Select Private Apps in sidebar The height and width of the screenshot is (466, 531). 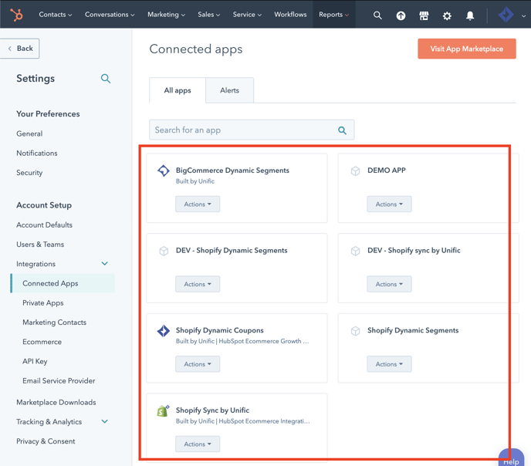tap(43, 303)
